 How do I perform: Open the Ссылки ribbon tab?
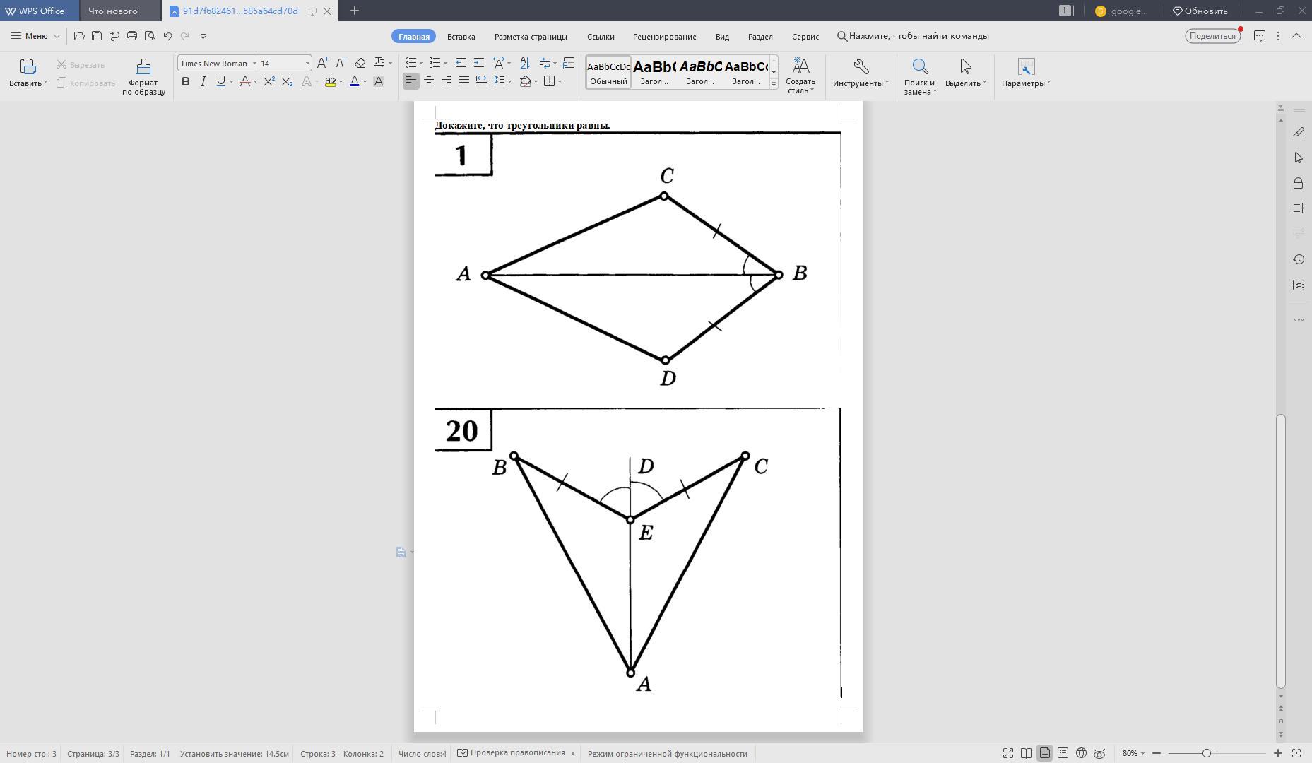click(601, 36)
